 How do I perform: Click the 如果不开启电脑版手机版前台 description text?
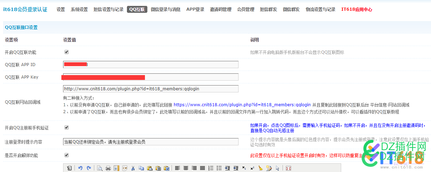click(297, 53)
